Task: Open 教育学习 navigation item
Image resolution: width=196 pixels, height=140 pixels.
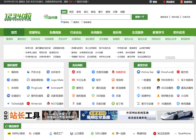Action: 159,32
